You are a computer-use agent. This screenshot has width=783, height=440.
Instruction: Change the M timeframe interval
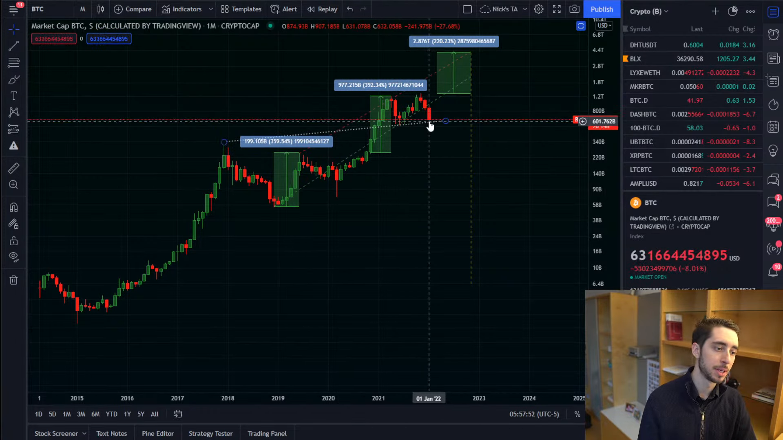point(82,9)
